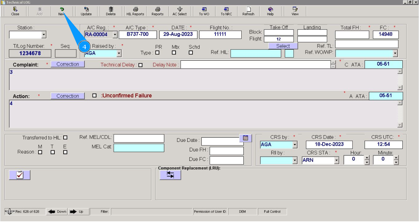Screen dimensions: 419x222
Task: Click the Delay Note input field
Action: (256, 65)
